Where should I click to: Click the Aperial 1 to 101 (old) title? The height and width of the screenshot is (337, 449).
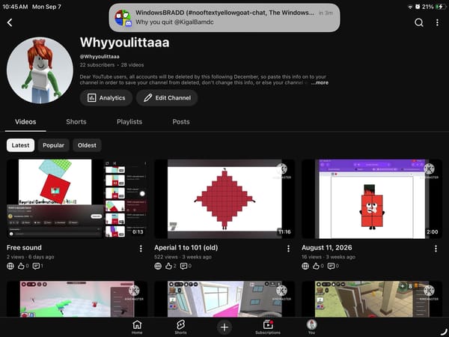[x=186, y=248]
